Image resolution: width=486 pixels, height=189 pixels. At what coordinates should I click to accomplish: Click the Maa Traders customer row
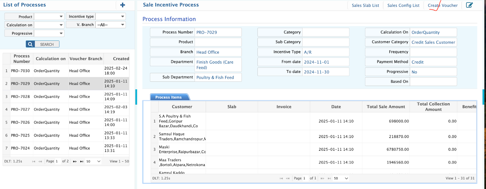click(x=313, y=162)
